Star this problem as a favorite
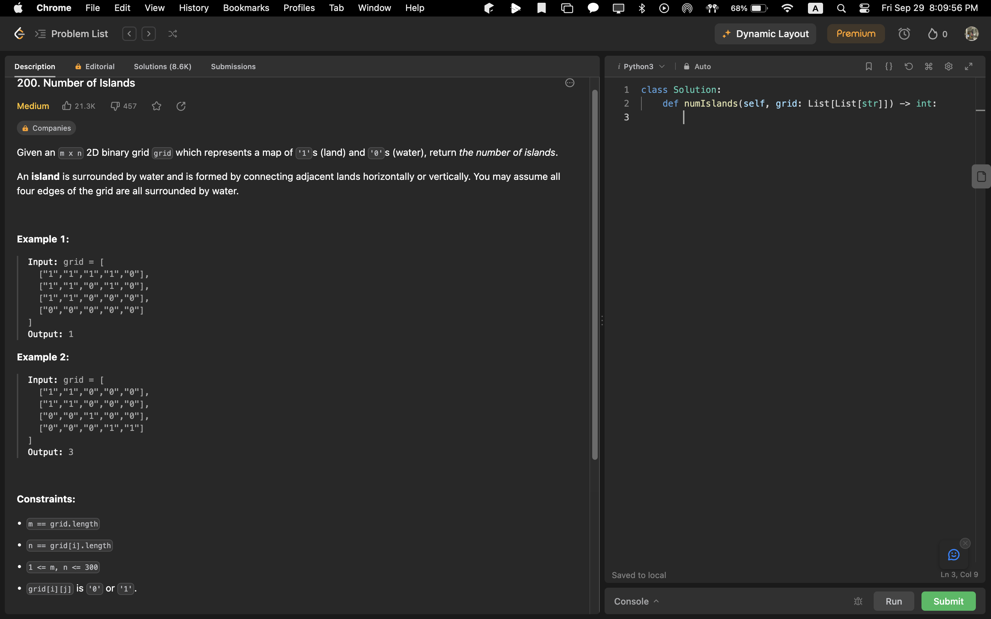 coord(157,106)
